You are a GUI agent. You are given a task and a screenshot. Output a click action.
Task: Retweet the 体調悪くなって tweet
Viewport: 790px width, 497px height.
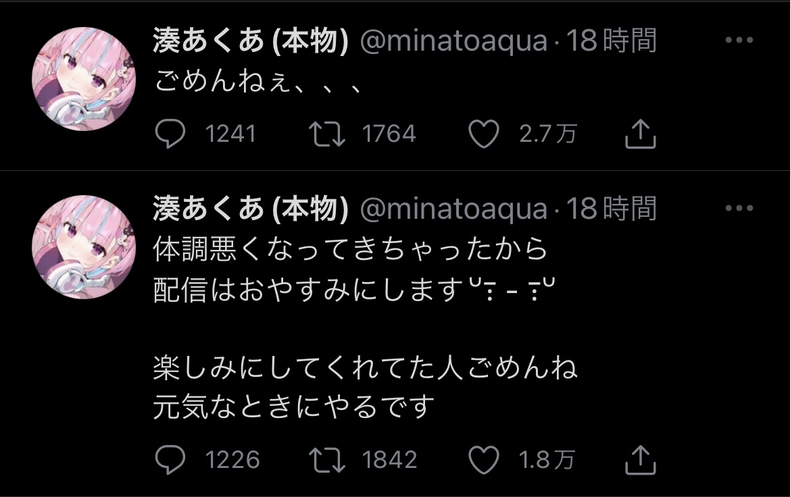coord(327,460)
